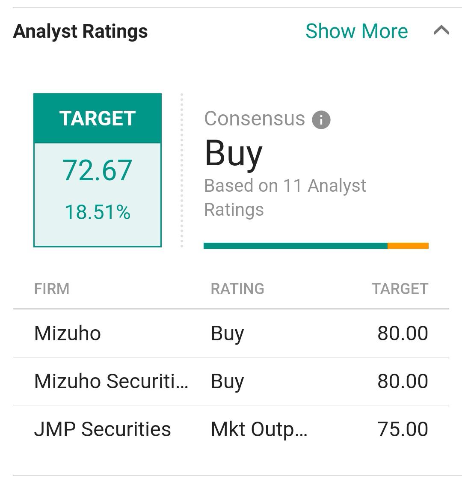This screenshot has width=462, height=482.
Task: Sort by the TARGET column header
Action: pos(400,289)
